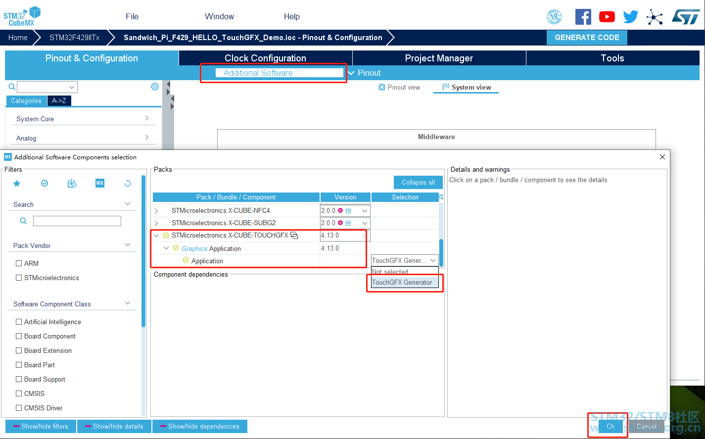Image resolution: width=705 pixels, height=439 pixels.
Task: Choose Not selected from the dropdown list
Action: pos(405,272)
